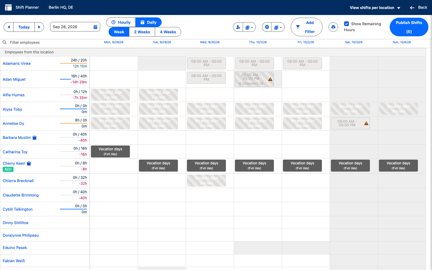Open Adamaris Vinke employee link
432x270 pixels.
17,63
